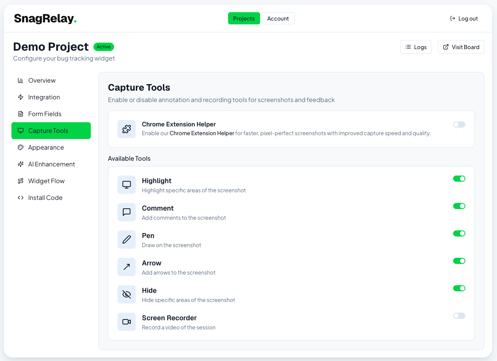
Task: Open the Appearance settings
Action: (51, 147)
